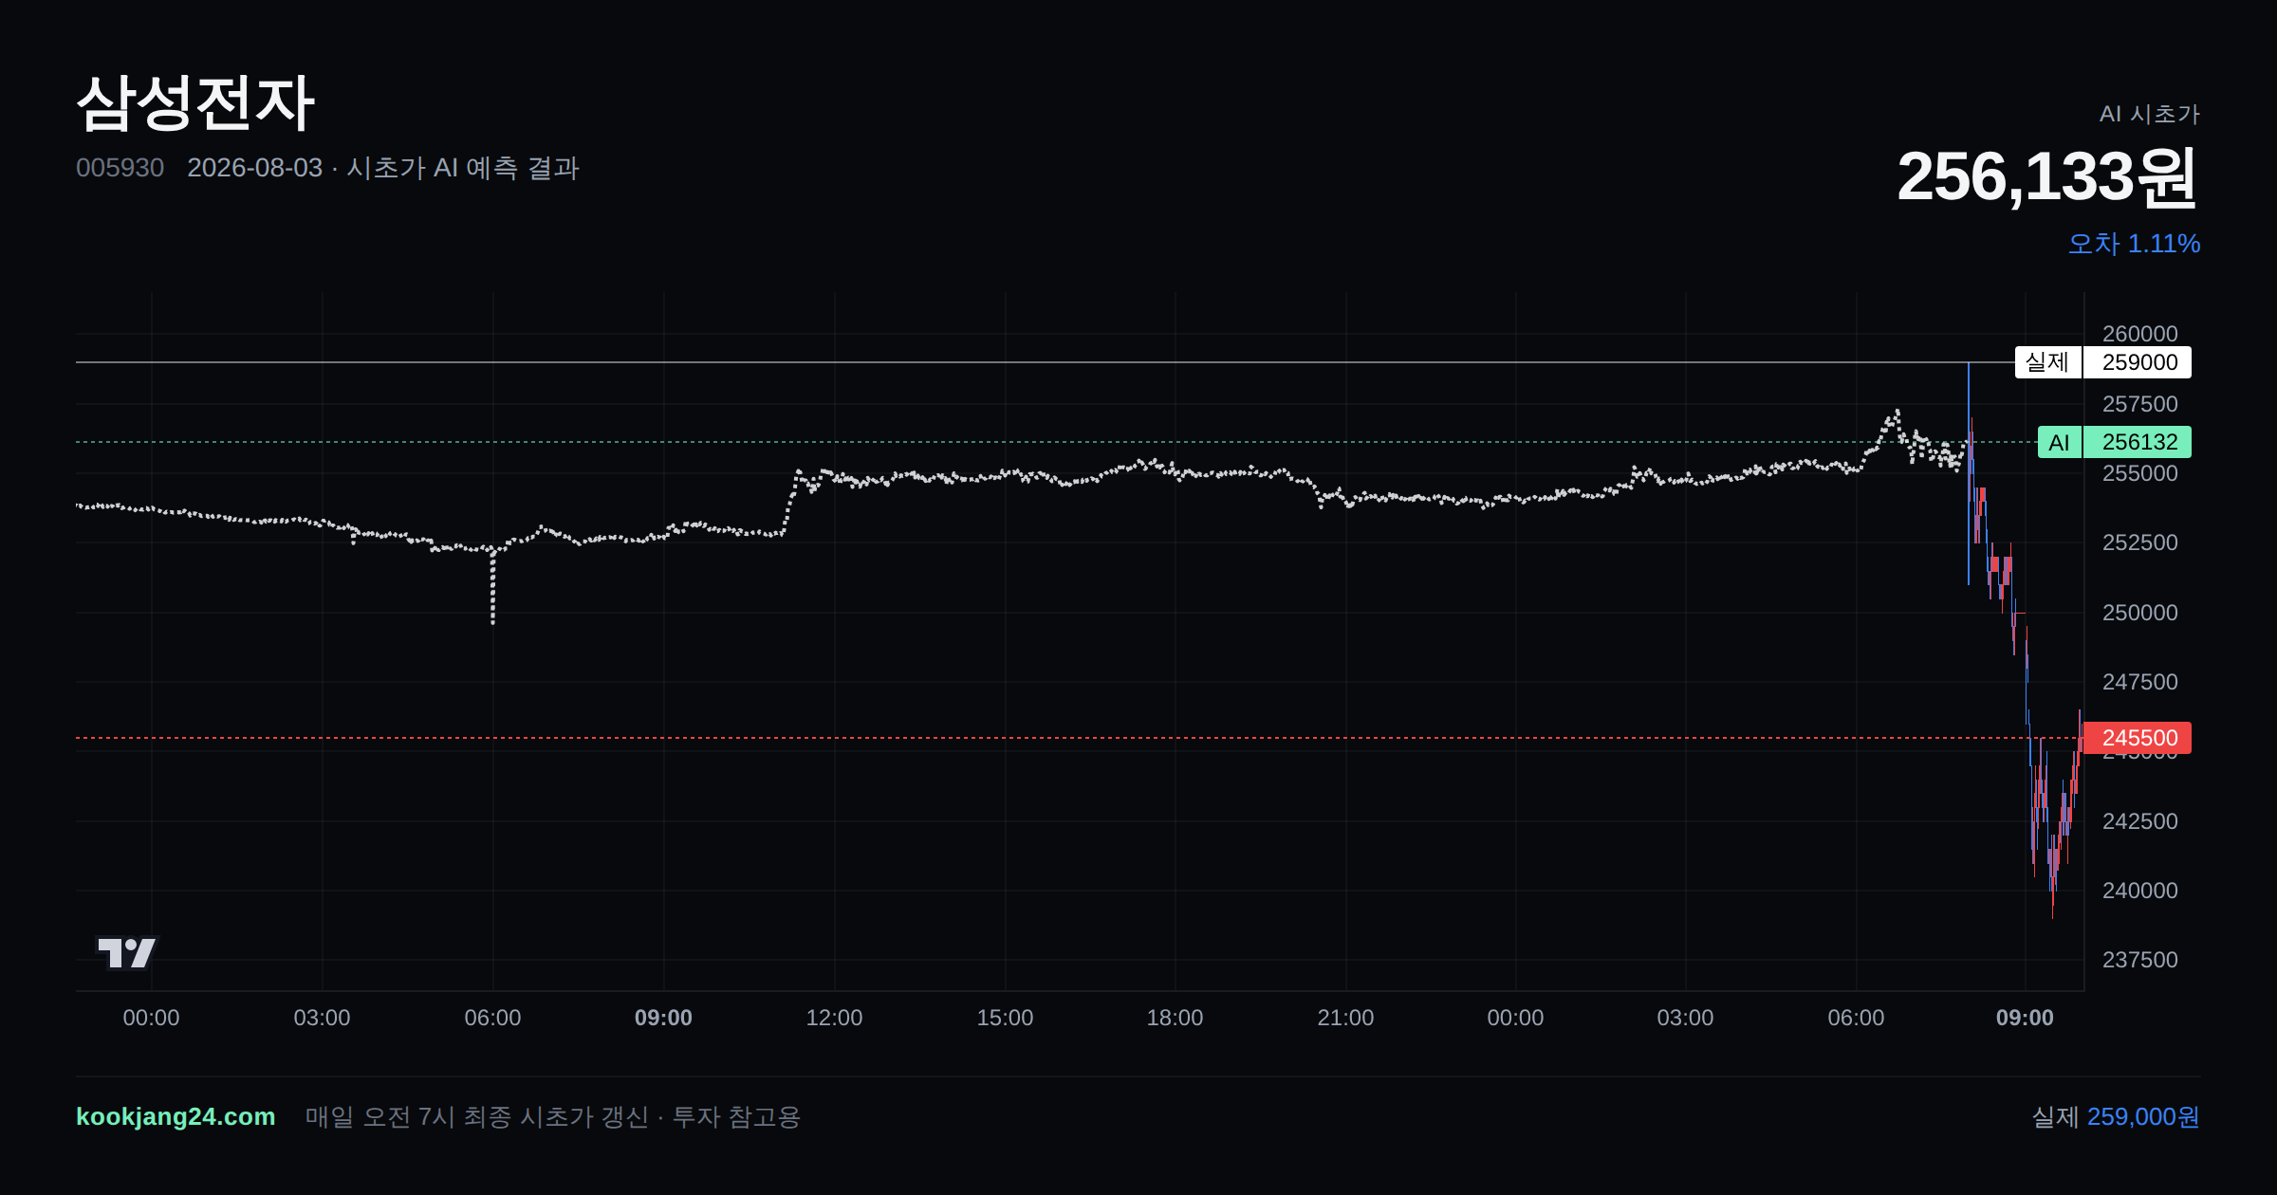Select the 삼성전자 stock title
This screenshot has width=2277, height=1195.
[x=195, y=102]
